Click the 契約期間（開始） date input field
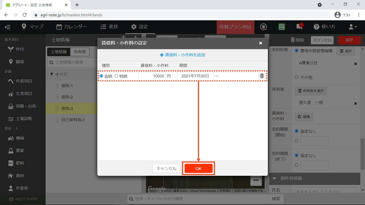365x205 pixels. [315, 141]
